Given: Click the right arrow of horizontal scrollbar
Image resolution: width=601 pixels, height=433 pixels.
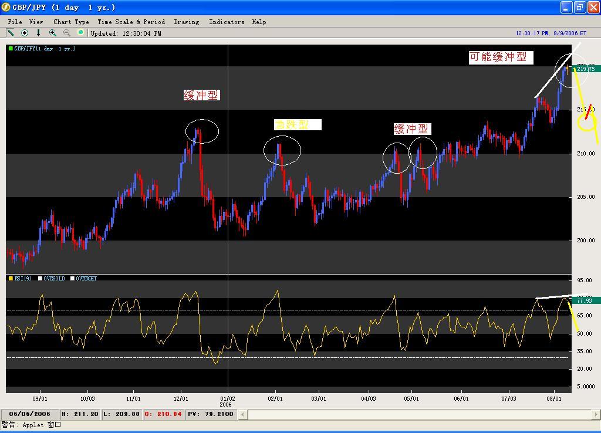Looking at the screenshot, I should tap(596, 414).
